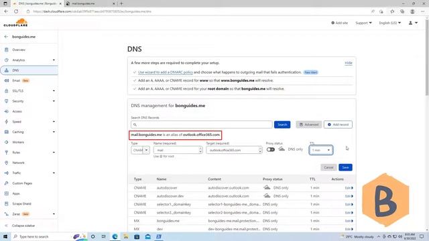Open a new browser tab
The width and height of the screenshot is (429, 241).
point(121,3)
